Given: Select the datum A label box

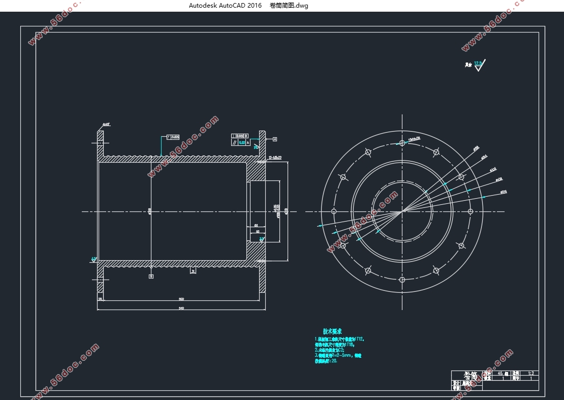Looking at the screenshot, I should [x=275, y=139].
